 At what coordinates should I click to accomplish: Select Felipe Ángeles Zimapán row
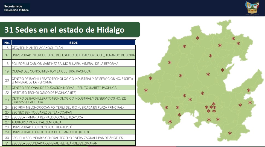point(69,143)
